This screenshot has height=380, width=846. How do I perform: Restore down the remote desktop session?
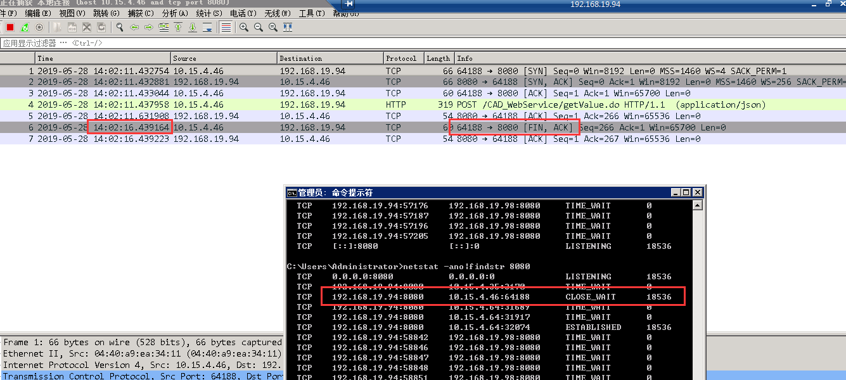(828, 4)
